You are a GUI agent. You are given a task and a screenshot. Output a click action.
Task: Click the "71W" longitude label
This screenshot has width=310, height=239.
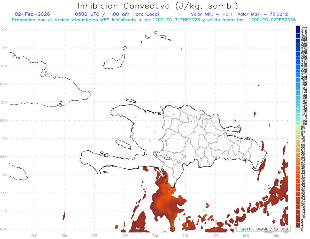point(185,235)
